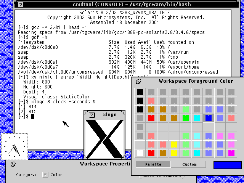This screenshot has width=244, height=183.
Task: Select the light green swatch in third row
Action: point(186,109)
